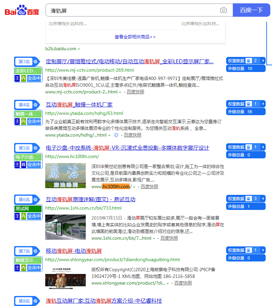The width and height of the screenshot is (272, 306).
Task: Open the 查看全部相关商品 link
Action: [135, 37]
